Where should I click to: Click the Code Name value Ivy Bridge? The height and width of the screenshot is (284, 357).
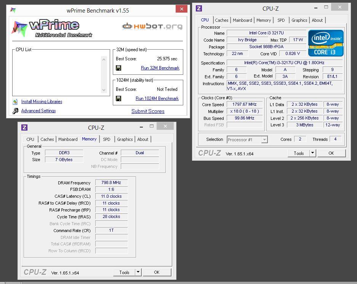(247, 40)
